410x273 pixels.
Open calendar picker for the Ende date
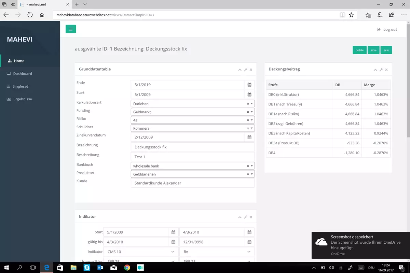[x=249, y=85]
